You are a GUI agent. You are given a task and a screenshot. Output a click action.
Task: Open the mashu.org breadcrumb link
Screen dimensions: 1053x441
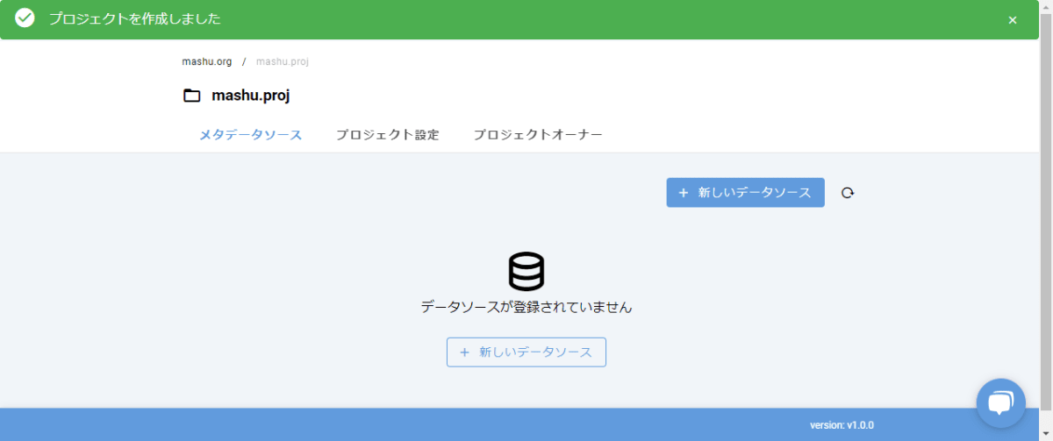click(207, 62)
